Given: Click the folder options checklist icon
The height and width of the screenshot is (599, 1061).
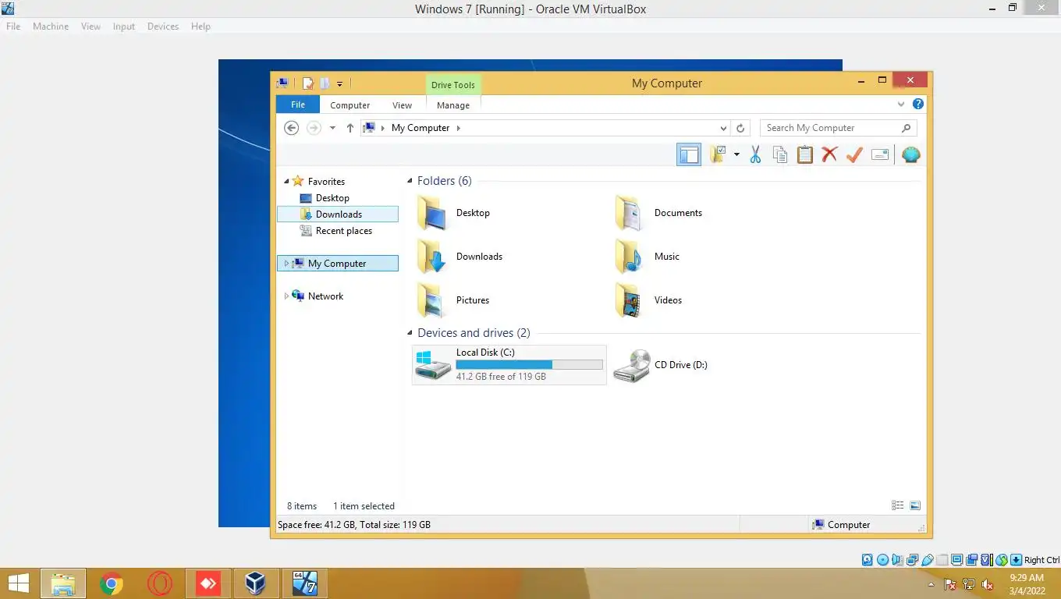Looking at the screenshot, I should (719, 154).
